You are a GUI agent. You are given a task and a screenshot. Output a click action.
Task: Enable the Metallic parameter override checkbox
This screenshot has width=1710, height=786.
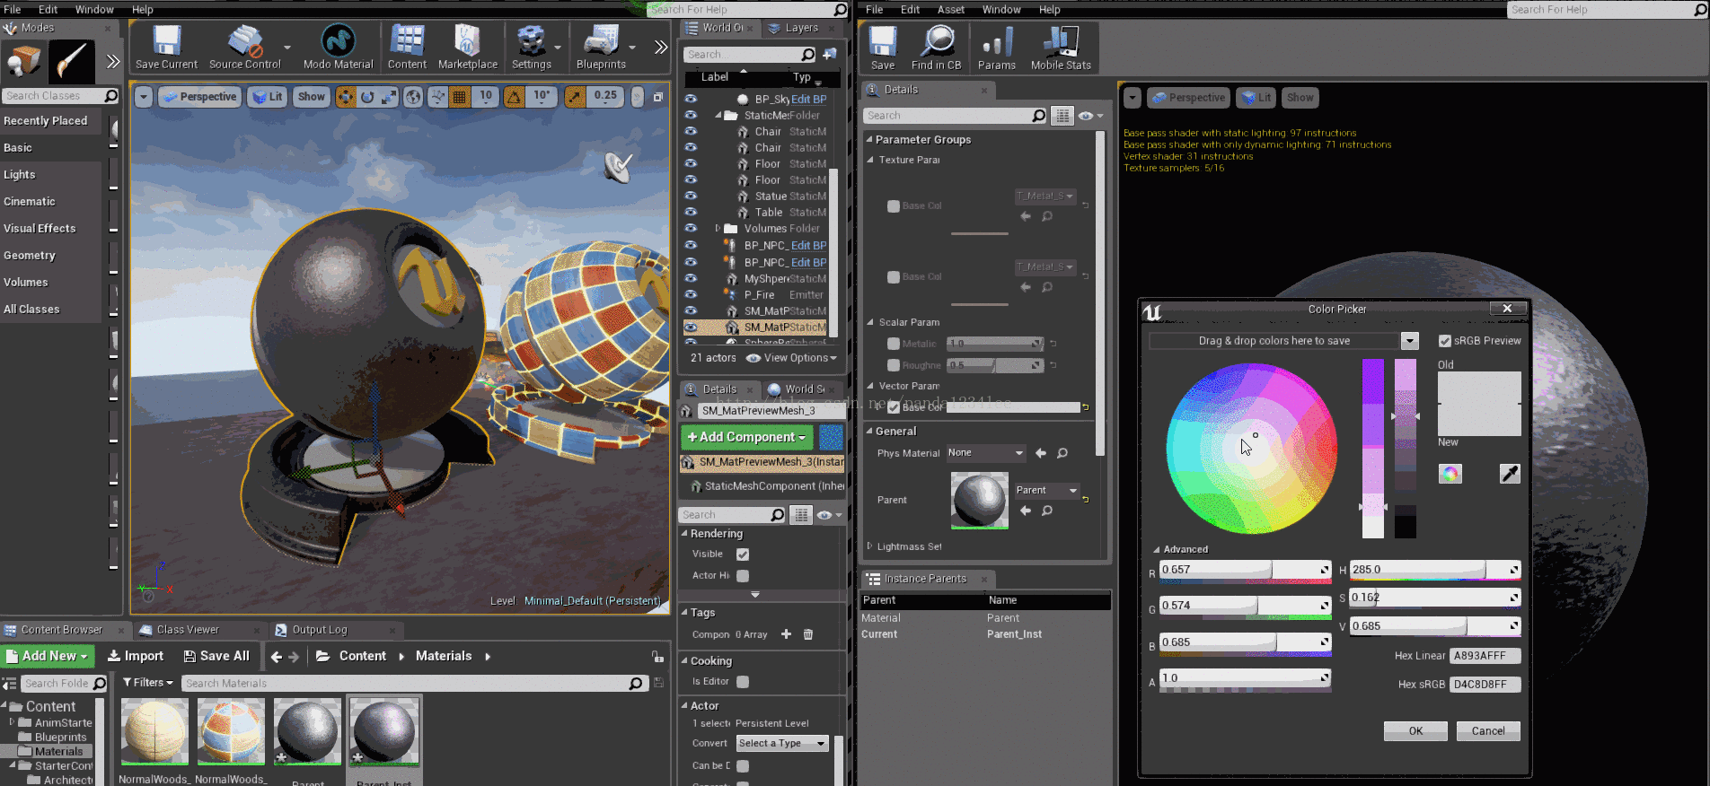coord(894,344)
